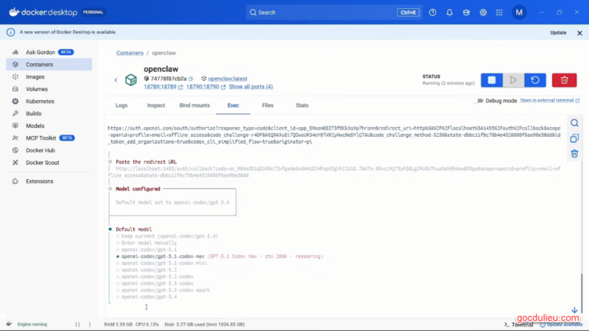Stop the openclaw container
This screenshot has width=589, height=331.
pyautogui.click(x=492, y=79)
